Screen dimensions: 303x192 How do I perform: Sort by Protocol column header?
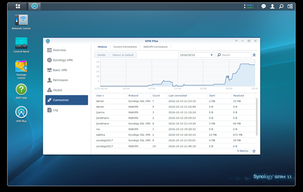point(139,95)
